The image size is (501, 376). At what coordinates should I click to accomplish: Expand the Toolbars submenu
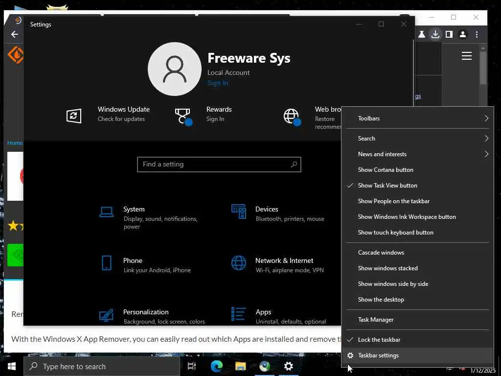[418, 118]
